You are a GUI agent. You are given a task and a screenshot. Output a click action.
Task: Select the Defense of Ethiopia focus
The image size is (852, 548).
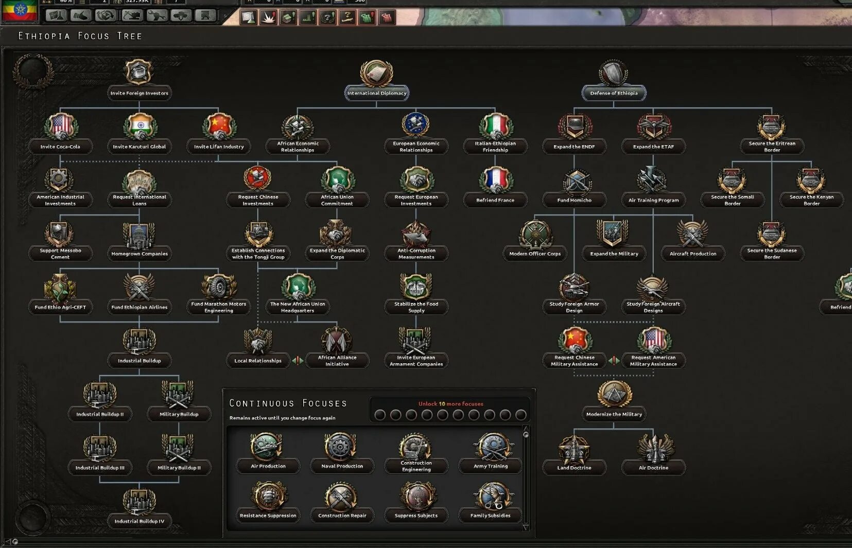tap(614, 79)
